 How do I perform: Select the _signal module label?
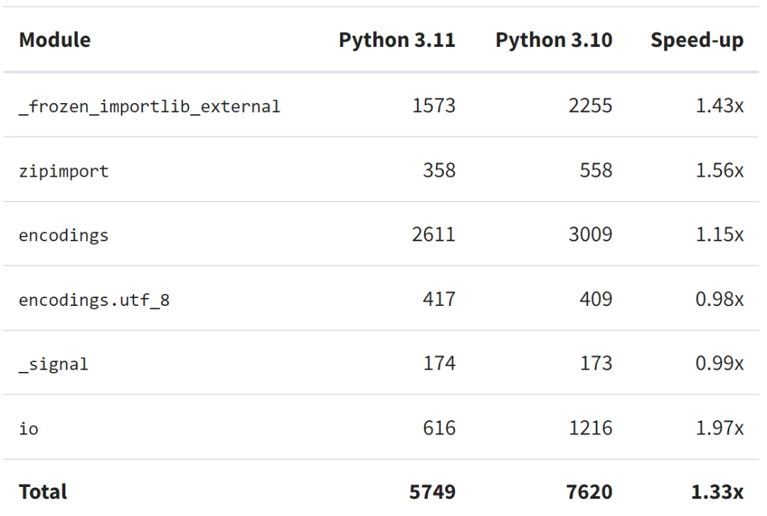[53, 363]
